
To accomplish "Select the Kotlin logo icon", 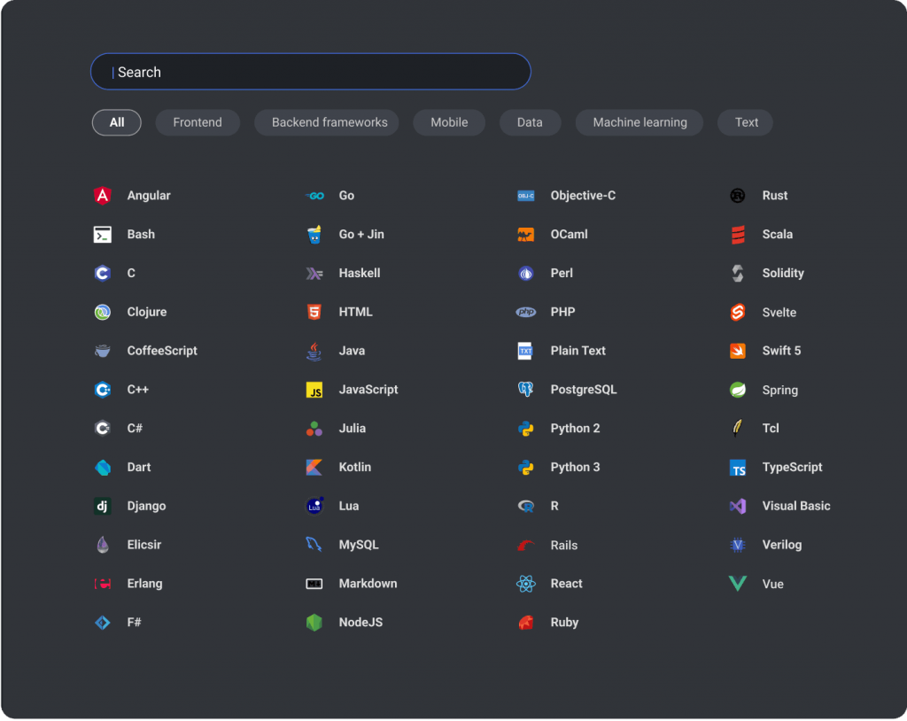I will click(x=314, y=468).
